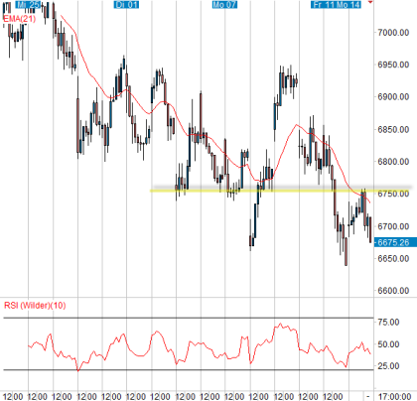Select the upper RSI threshold line near 75
417x401 pixels.
(189, 318)
